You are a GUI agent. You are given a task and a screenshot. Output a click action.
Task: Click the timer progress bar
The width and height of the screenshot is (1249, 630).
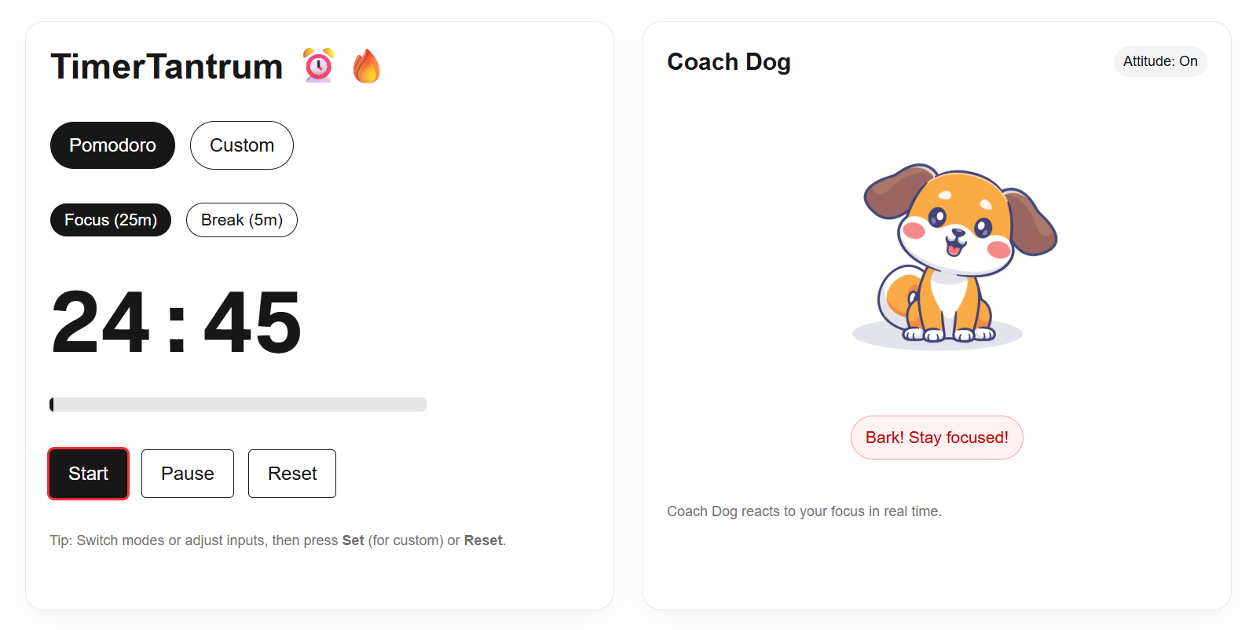click(238, 405)
